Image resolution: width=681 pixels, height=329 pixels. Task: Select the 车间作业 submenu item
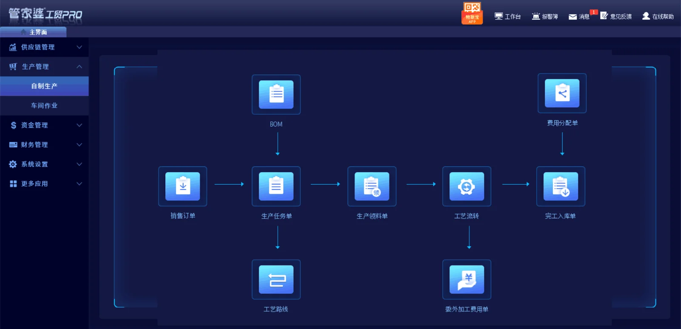point(44,106)
